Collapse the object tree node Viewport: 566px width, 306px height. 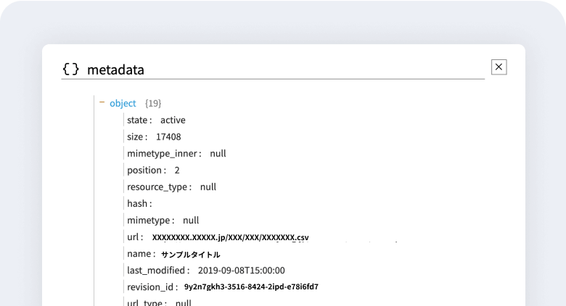point(102,103)
